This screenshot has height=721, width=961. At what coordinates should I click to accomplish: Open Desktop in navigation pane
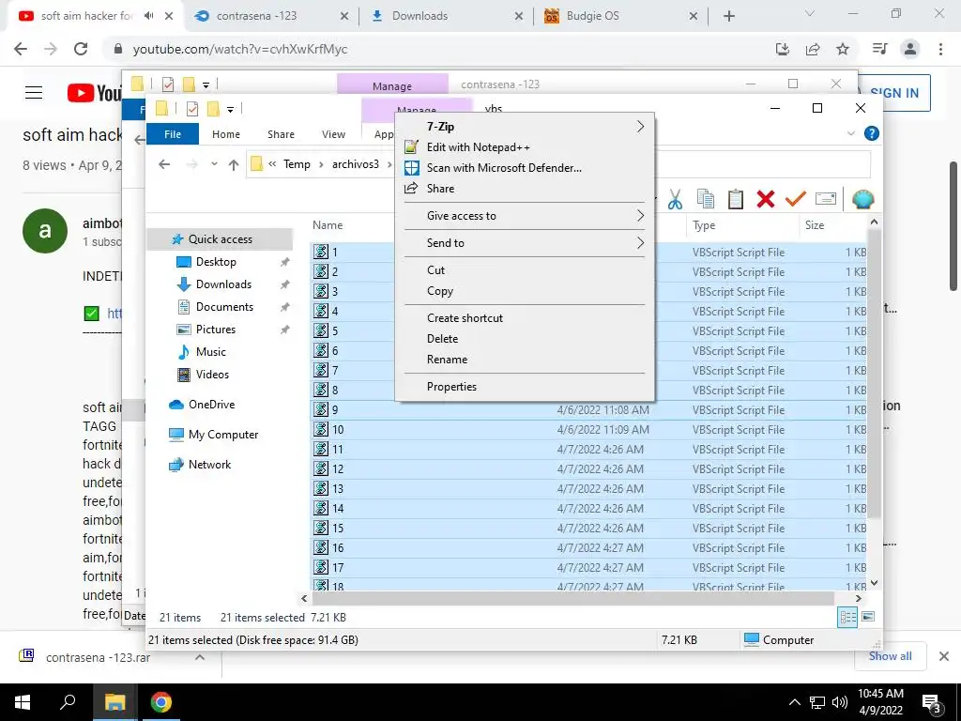[x=216, y=262]
